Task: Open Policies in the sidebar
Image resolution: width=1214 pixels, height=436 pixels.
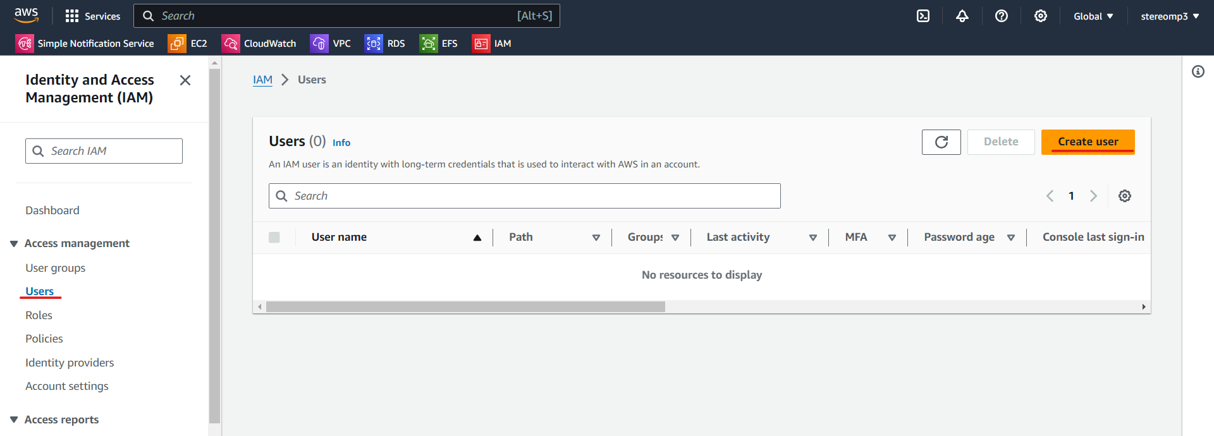Action: coord(44,339)
